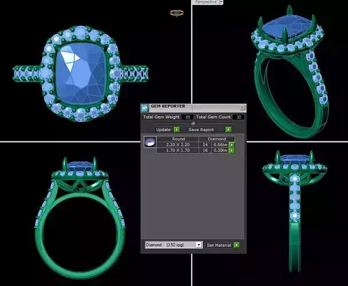Open the Perspective viewport dropdown arrow
Screen dimensions: 348x286
point(221,2)
